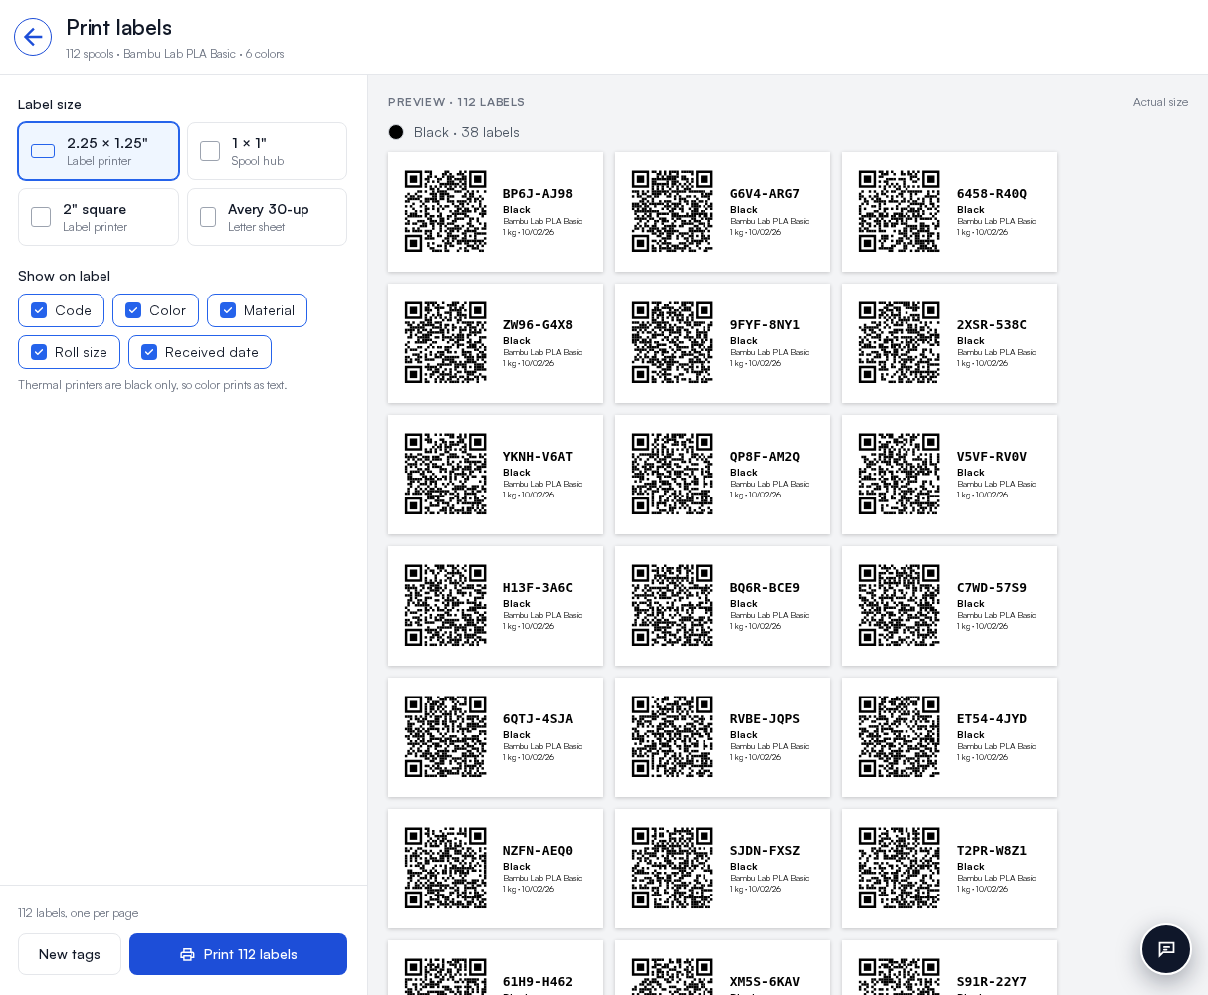The image size is (1208, 995).
Task: Click label code text 6458-R40Q
Action: click(x=992, y=194)
